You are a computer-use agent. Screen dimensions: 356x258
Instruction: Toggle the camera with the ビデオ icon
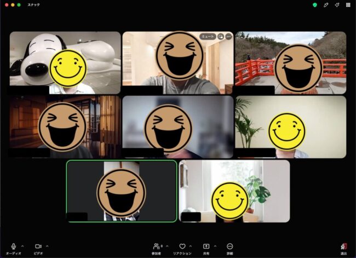click(38, 246)
